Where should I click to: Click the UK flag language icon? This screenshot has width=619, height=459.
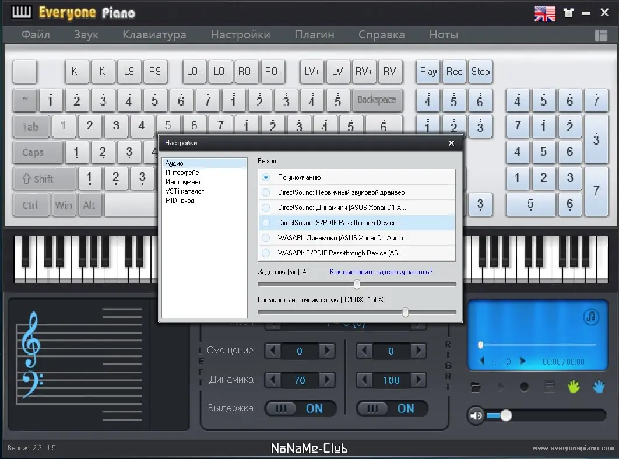tap(545, 13)
